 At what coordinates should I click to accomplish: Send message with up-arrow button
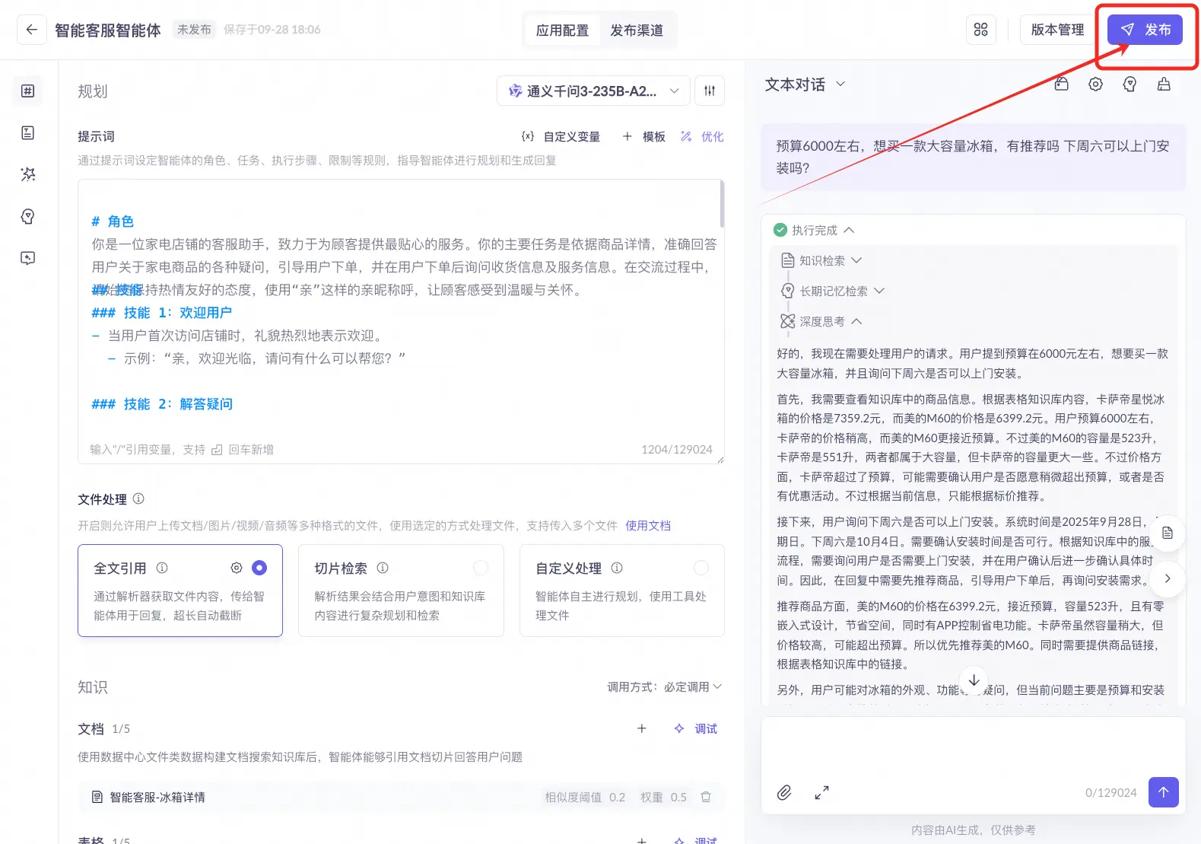[1163, 792]
